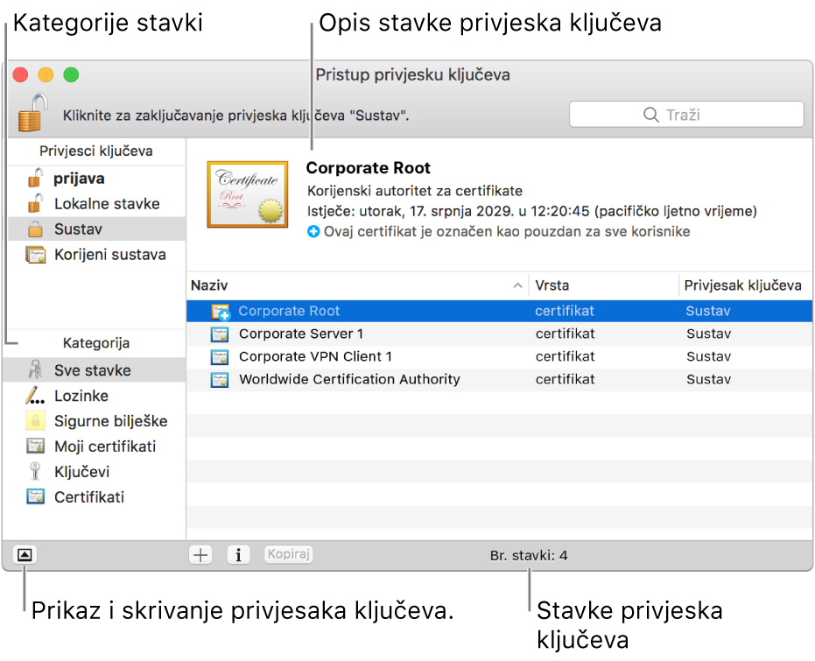Click the Sustav keychain padlock icon
This screenshot has width=815, height=661.
(35, 229)
